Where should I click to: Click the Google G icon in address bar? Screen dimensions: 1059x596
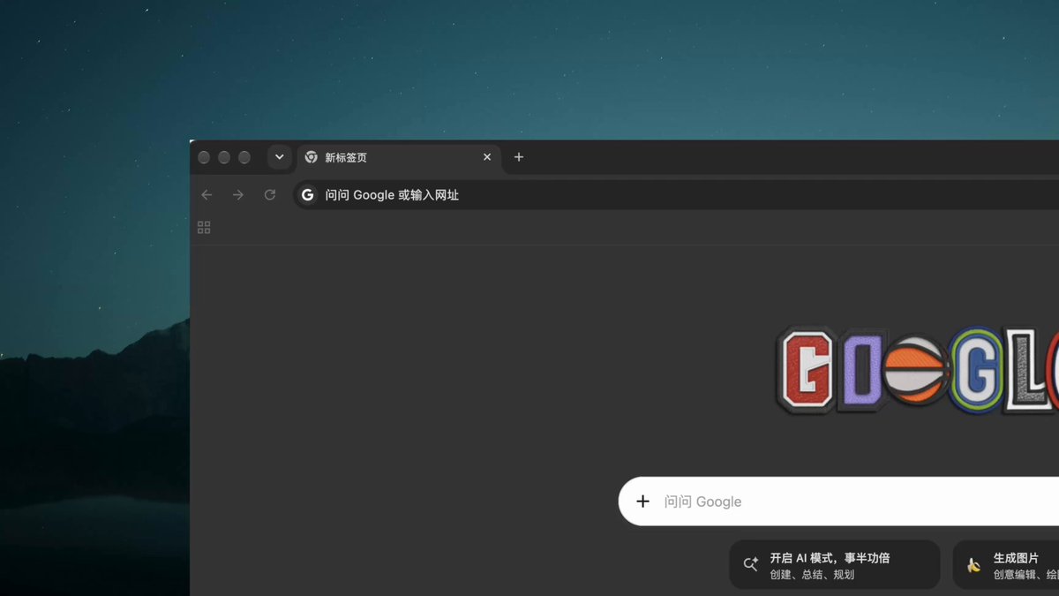tap(307, 195)
